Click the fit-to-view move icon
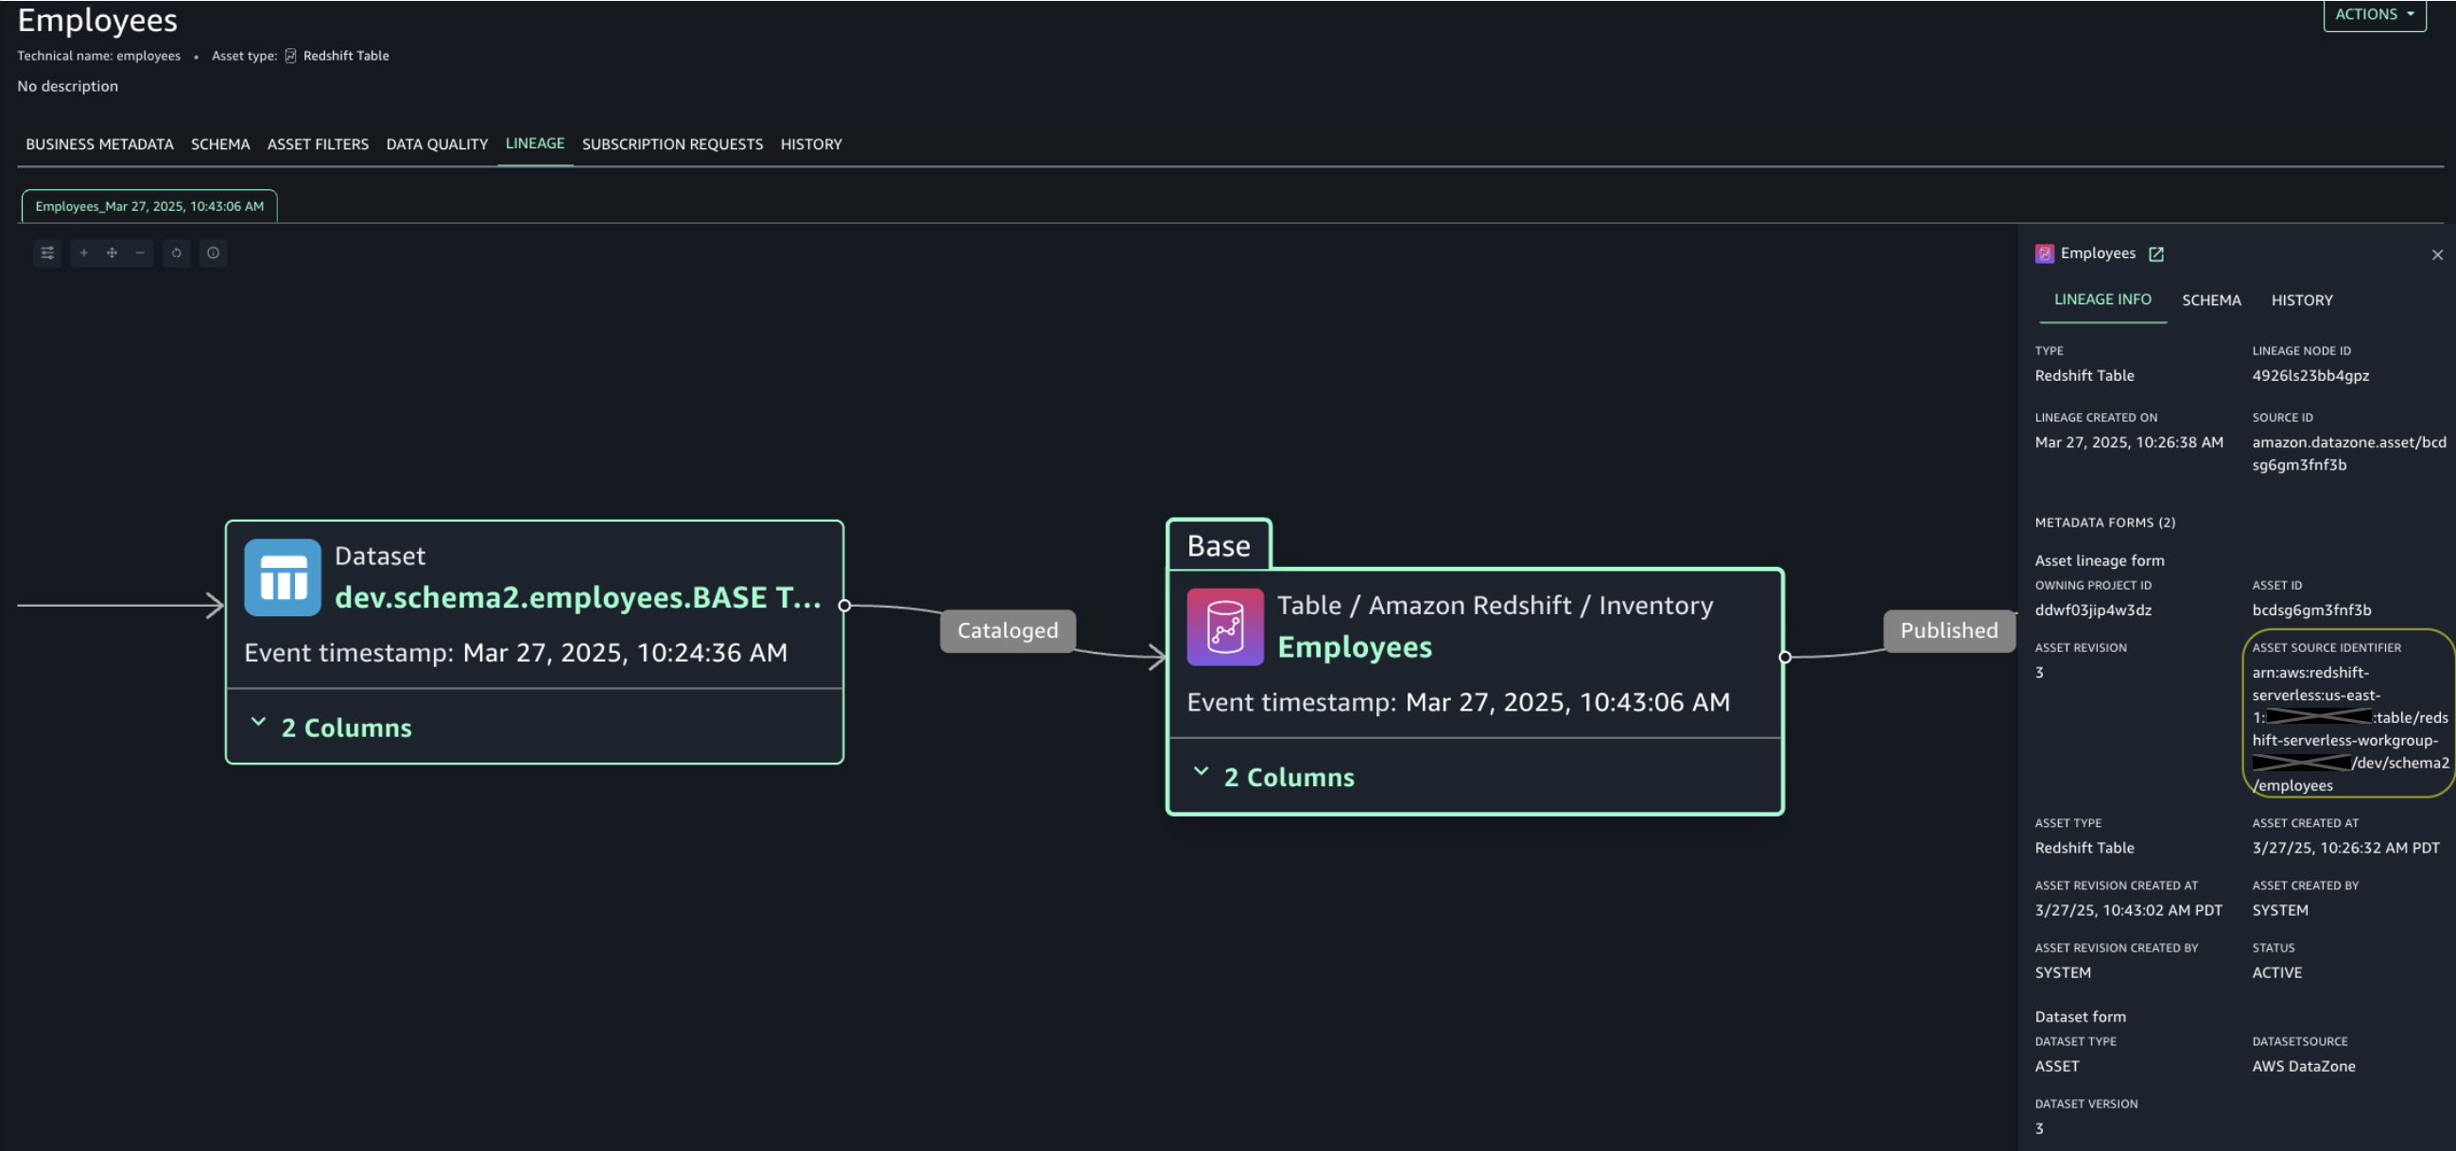The width and height of the screenshot is (2456, 1151). point(112,253)
